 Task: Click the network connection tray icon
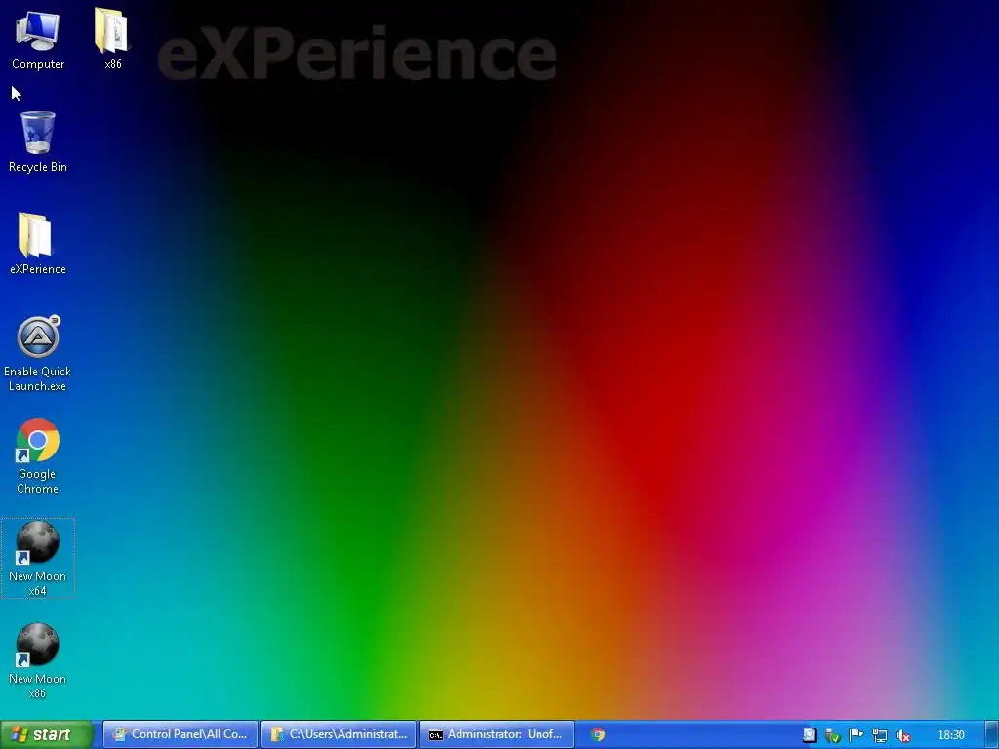880,735
